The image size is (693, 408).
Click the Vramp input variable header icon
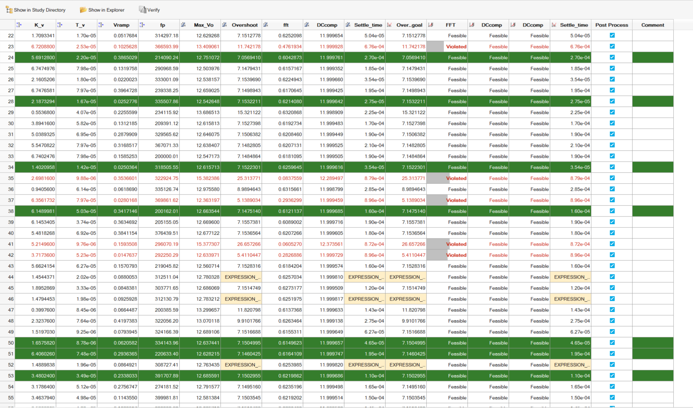pyautogui.click(x=101, y=25)
